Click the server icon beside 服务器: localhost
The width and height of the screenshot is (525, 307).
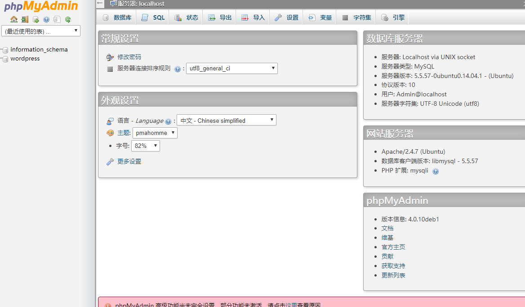click(113, 3)
